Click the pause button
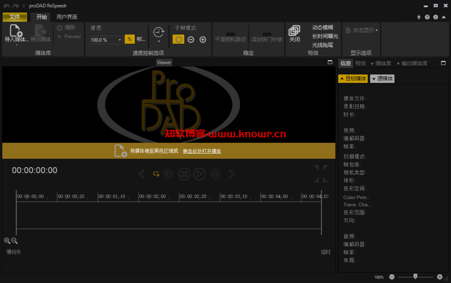Viewport: 451px width, 283px height. 184,174
